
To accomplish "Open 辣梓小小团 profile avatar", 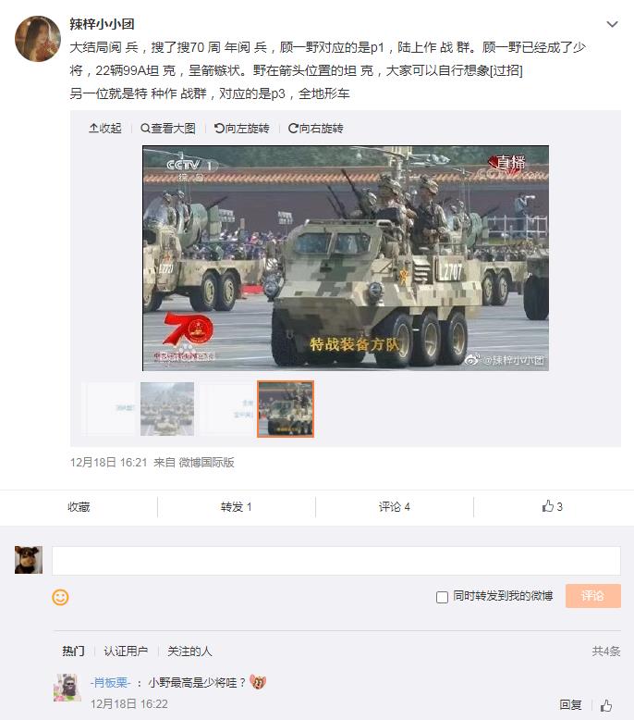I will [38, 39].
